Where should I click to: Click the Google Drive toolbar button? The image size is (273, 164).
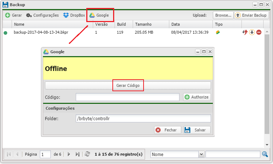point(99,15)
